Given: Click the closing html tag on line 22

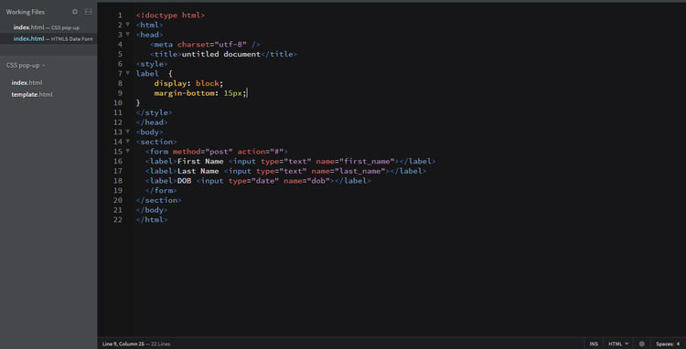Looking at the screenshot, I should 152,219.
